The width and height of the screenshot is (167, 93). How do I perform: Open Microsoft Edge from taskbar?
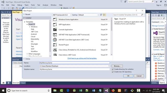pos(68,90)
